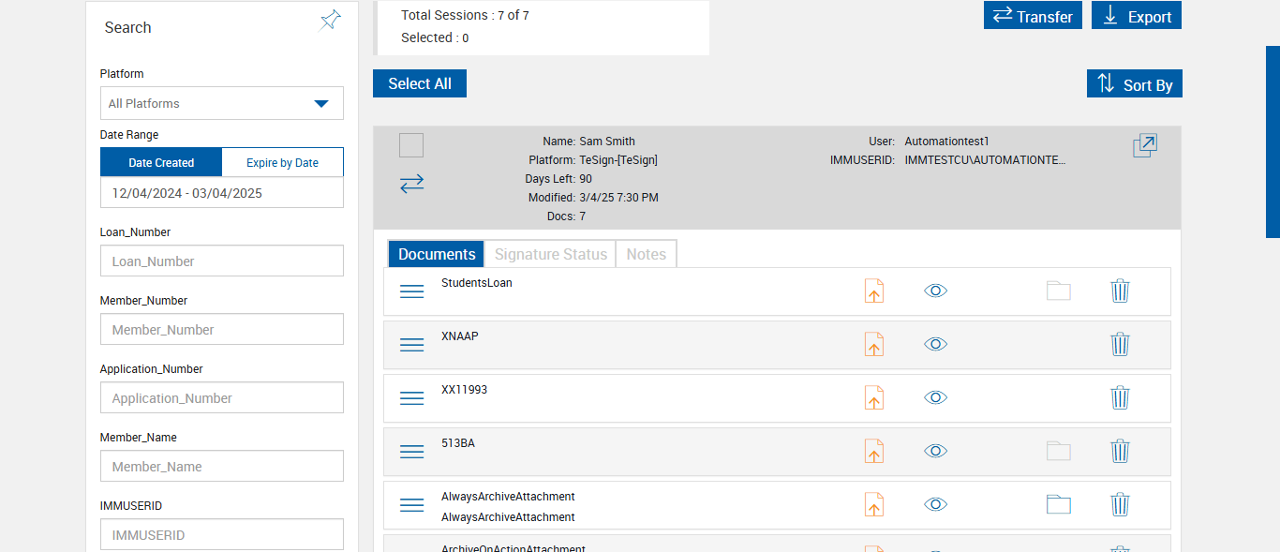View the AlwaysArchiveAttachment document
This screenshot has width=1280, height=552.
[x=935, y=504]
